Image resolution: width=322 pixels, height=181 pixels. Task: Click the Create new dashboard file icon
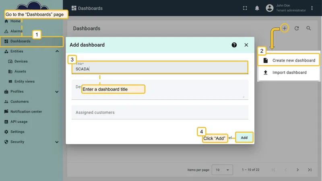coord(266,60)
